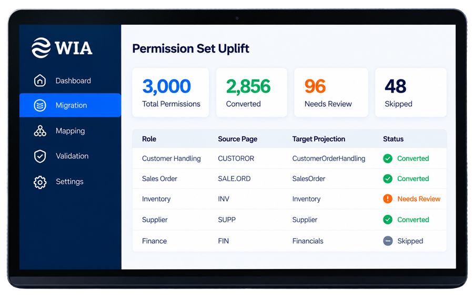Image resolution: width=474 pixels, height=297 pixels.
Task: Click green check icon in Sales Order row
Action: (x=388, y=179)
